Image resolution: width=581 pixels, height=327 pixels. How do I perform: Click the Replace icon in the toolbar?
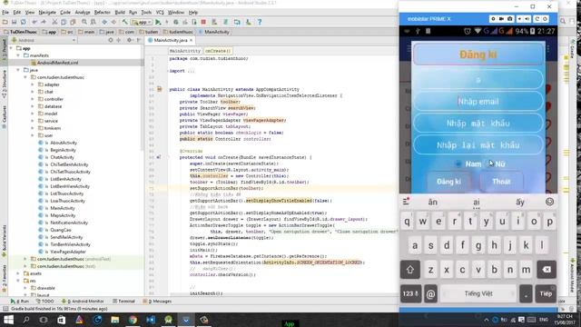coord(94,22)
